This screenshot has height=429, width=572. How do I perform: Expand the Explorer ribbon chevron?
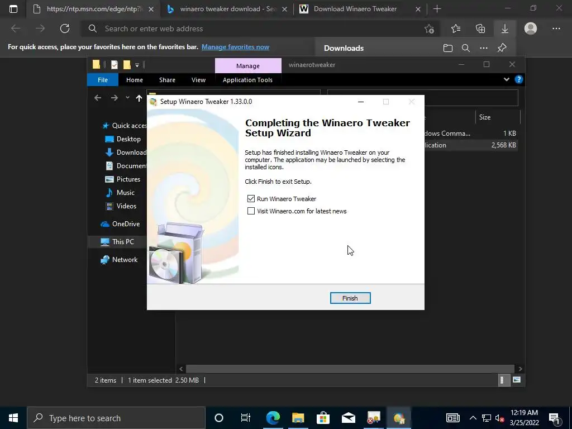pyautogui.click(x=506, y=79)
